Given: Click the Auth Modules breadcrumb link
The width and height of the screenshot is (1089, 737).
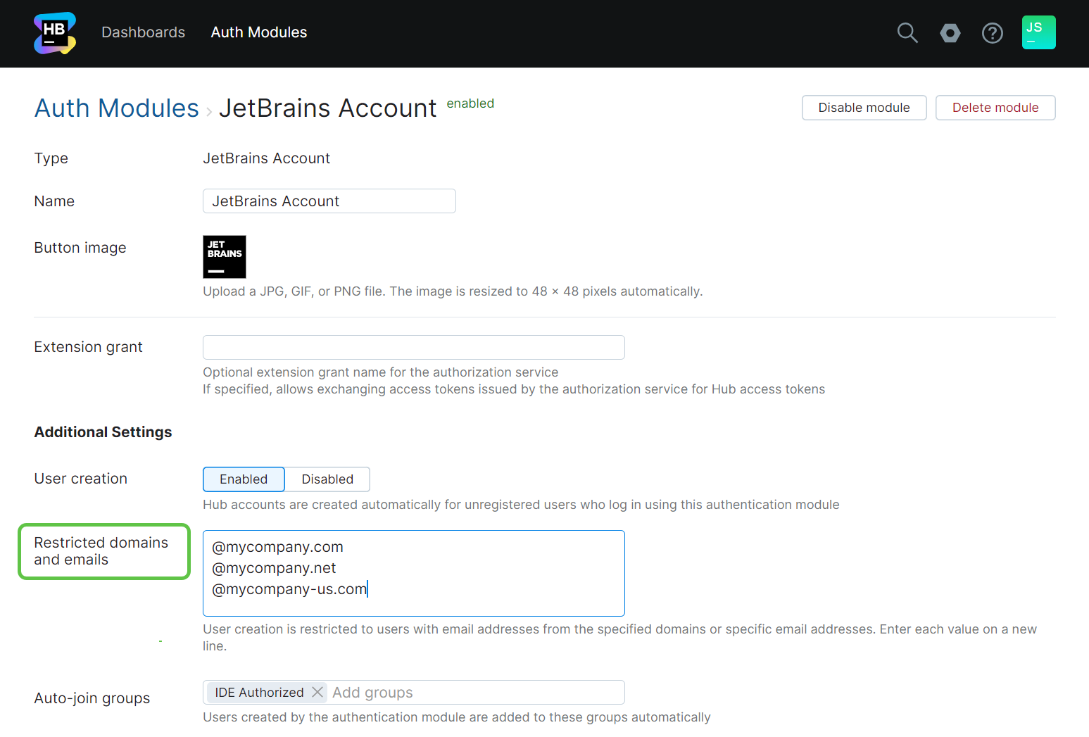Looking at the screenshot, I should point(117,108).
